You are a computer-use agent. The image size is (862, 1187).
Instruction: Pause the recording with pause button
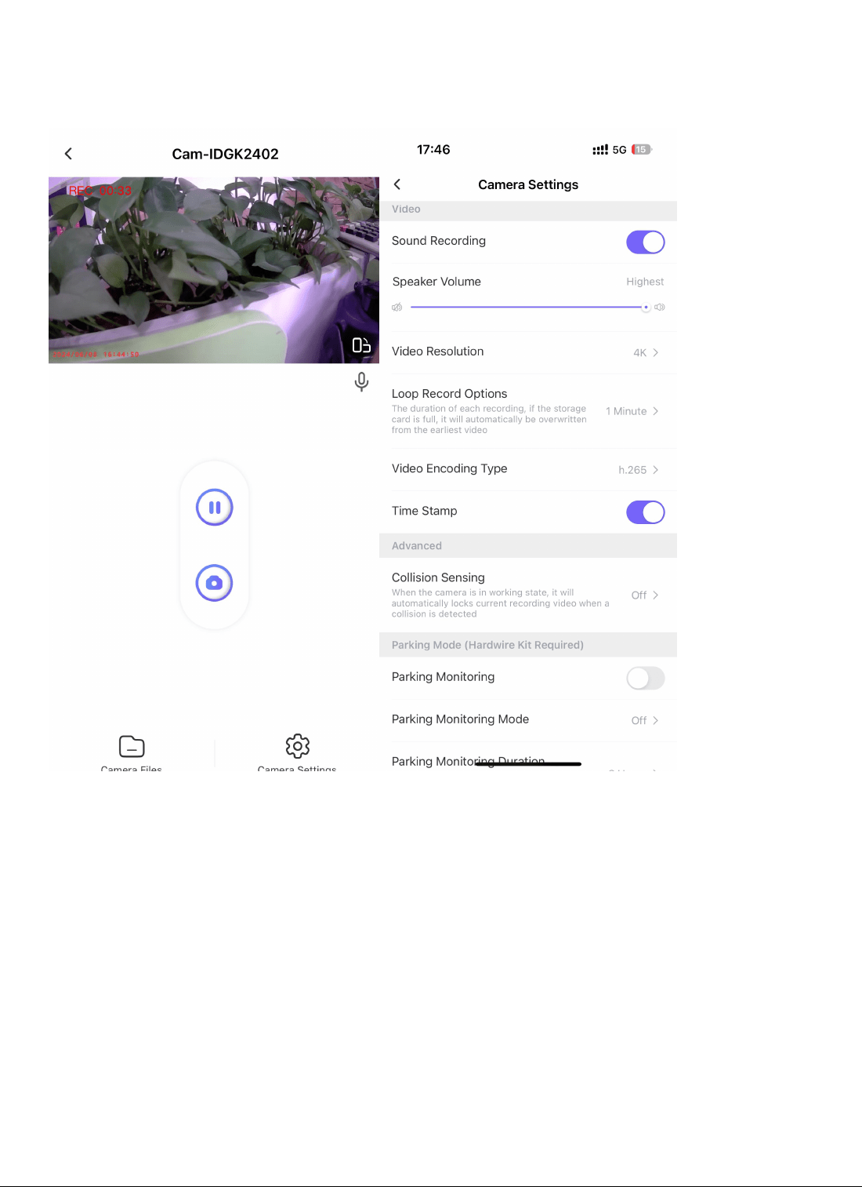click(x=215, y=508)
